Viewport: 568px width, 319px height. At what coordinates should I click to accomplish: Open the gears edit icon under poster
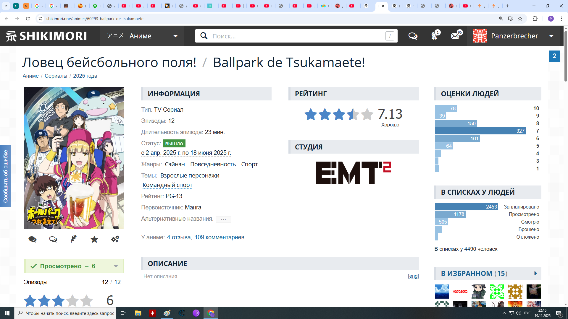[115, 239]
